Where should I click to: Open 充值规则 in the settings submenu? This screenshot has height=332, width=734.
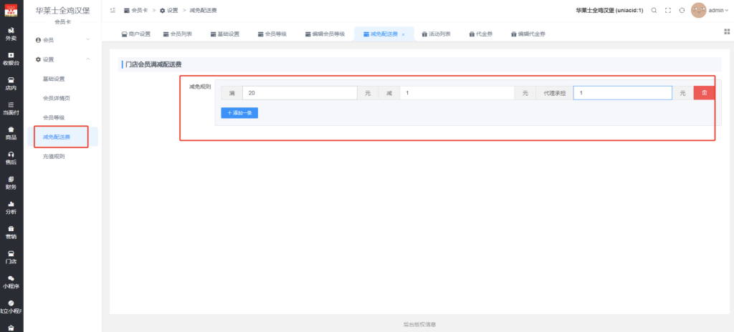[x=54, y=155]
